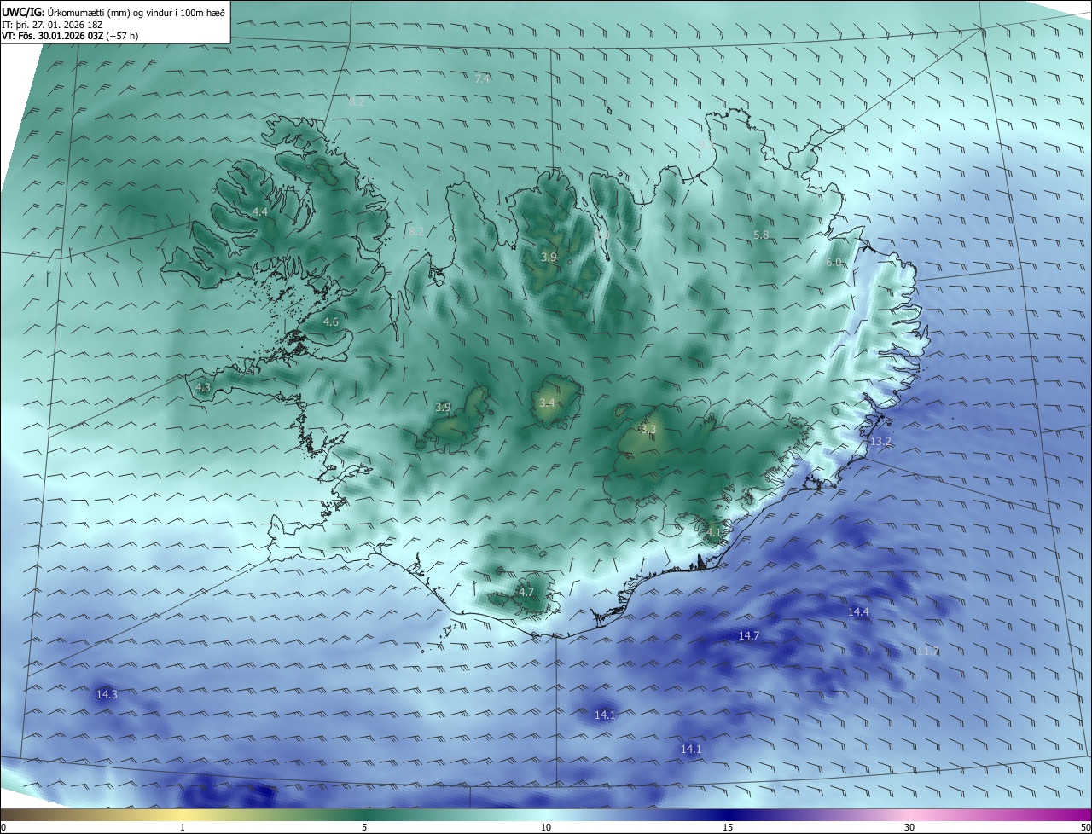Click the '30' tick on the colour scale
Image resolution: width=1092 pixels, height=834 pixels.
pyautogui.click(x=909, y=827)
